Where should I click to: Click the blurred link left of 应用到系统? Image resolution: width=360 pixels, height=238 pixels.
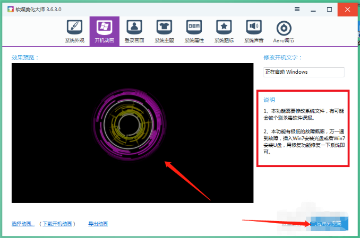[x=292, y=224]
